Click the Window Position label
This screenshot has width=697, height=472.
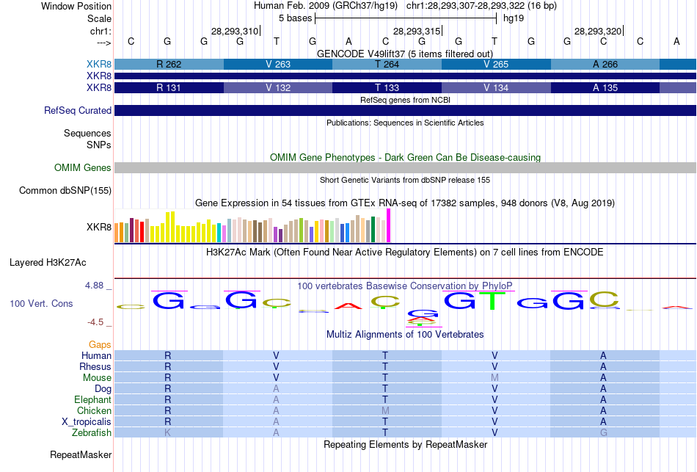(x=76, y=6)
